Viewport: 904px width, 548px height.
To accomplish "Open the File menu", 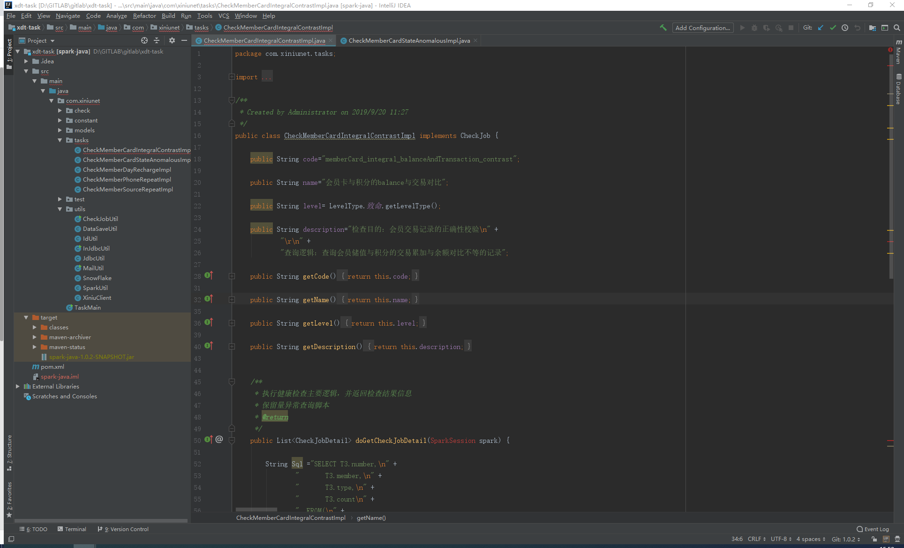I will click(x=11, y=16).
